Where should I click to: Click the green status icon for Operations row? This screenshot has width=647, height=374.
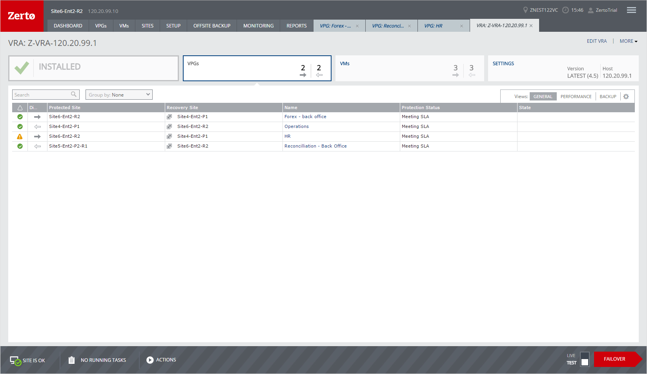20,127
